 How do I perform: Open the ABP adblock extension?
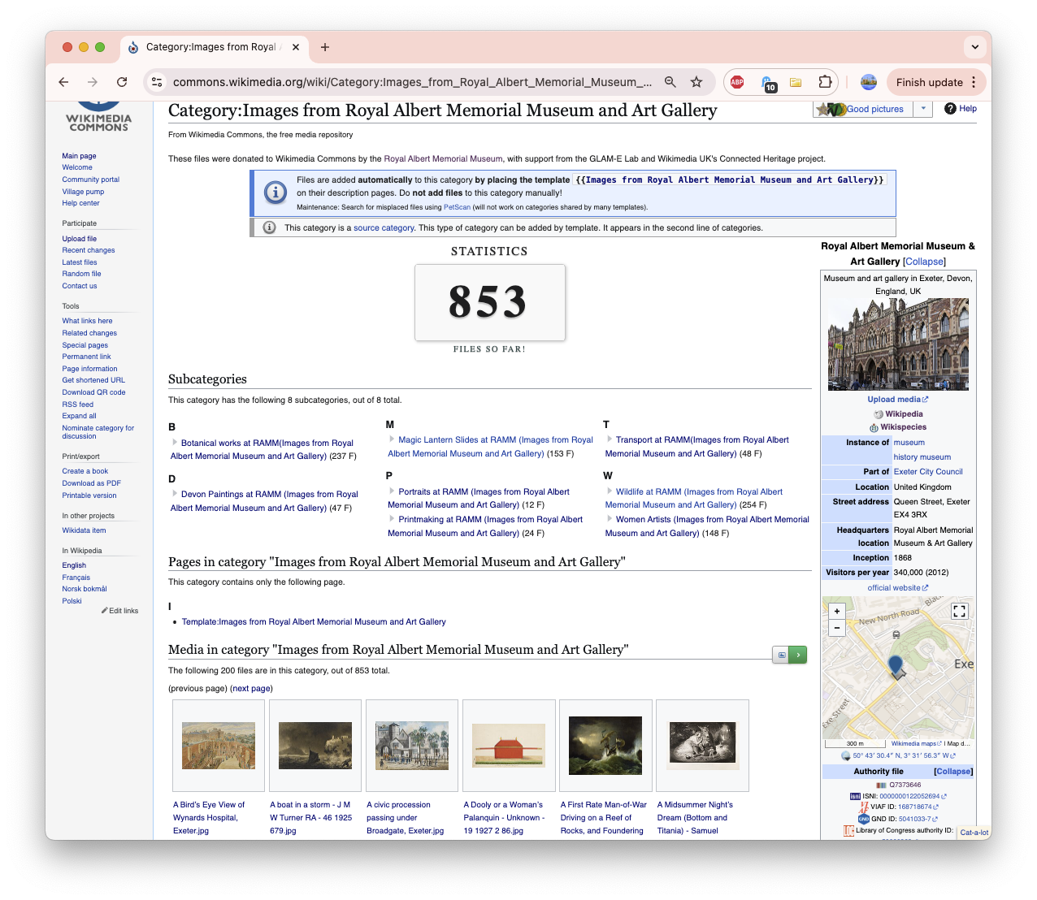(x=737, y=82)
